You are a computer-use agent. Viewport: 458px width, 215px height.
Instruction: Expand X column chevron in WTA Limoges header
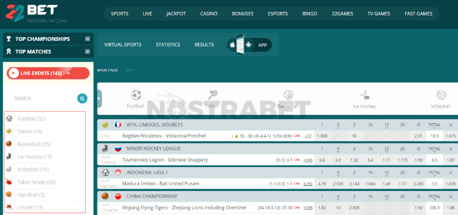tap(338, 127)
